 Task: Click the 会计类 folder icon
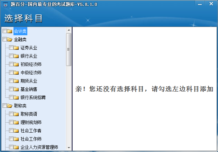point(9,31)
